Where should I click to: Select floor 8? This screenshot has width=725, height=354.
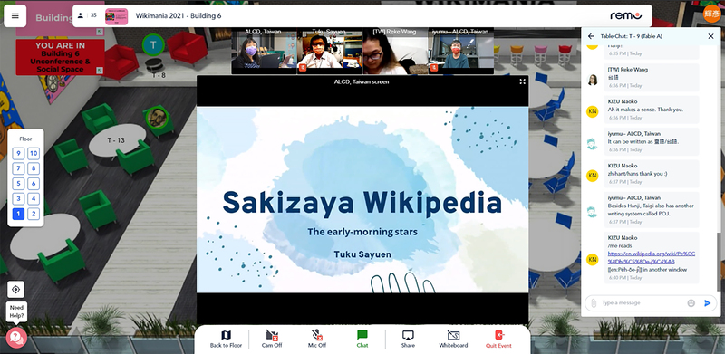tap(34, 168)
